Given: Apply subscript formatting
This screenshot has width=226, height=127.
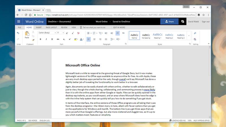Looking at the screenshot, I should [x=64, y=39].
